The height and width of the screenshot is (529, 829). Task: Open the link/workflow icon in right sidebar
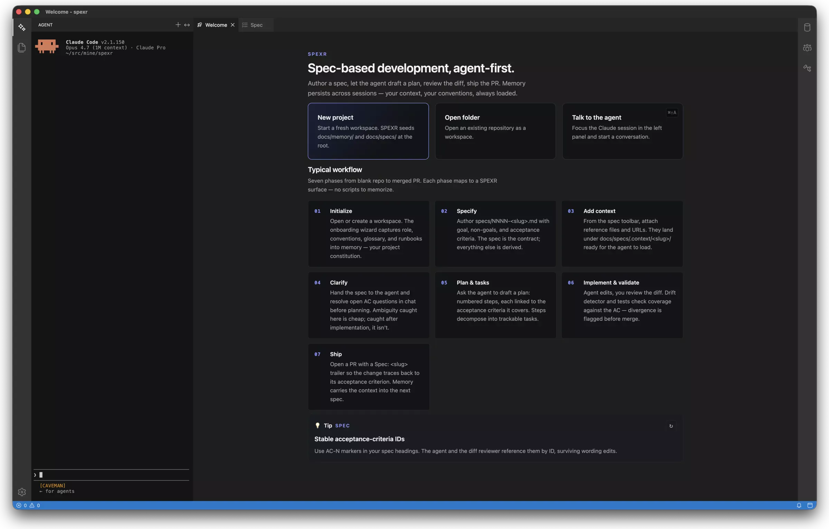coord(807,68)
